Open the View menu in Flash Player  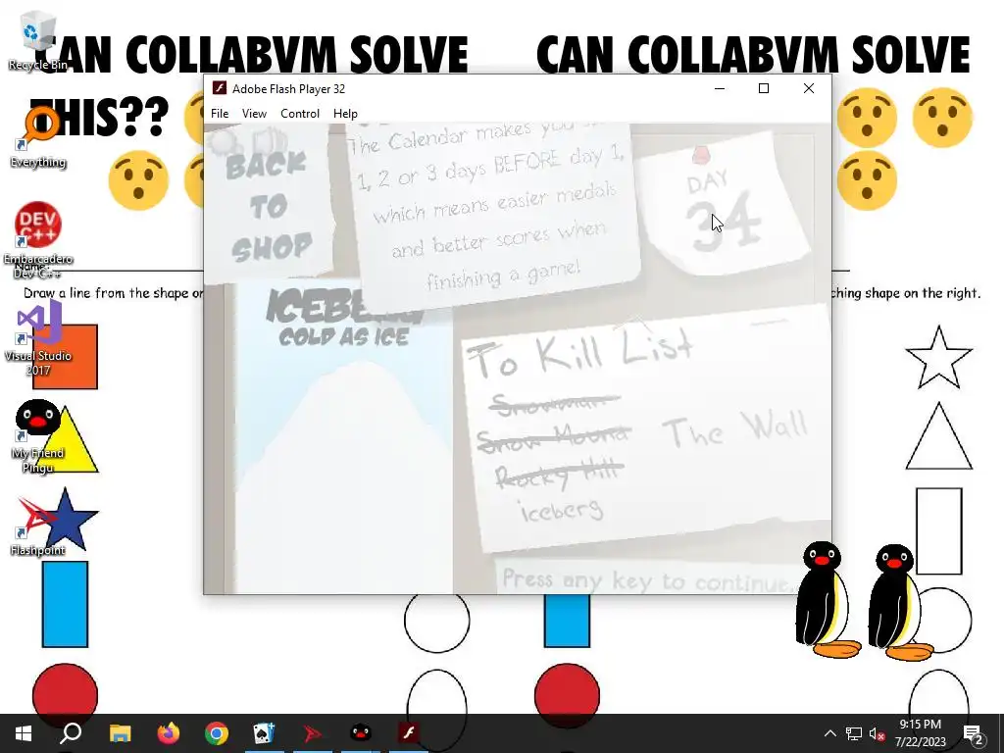(x=254, y=114)
